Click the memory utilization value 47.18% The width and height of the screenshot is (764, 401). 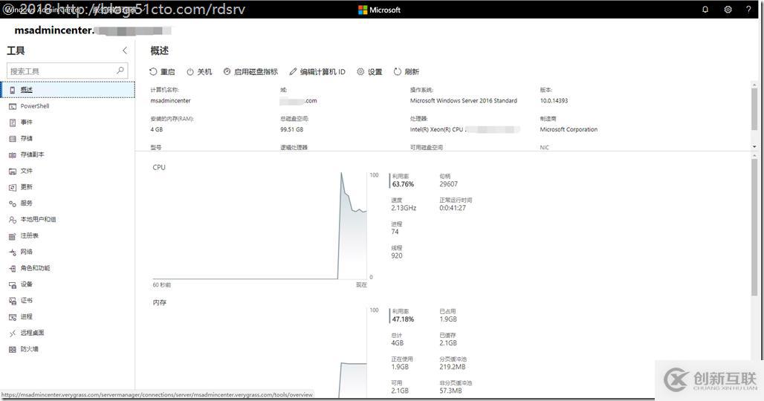403,319
